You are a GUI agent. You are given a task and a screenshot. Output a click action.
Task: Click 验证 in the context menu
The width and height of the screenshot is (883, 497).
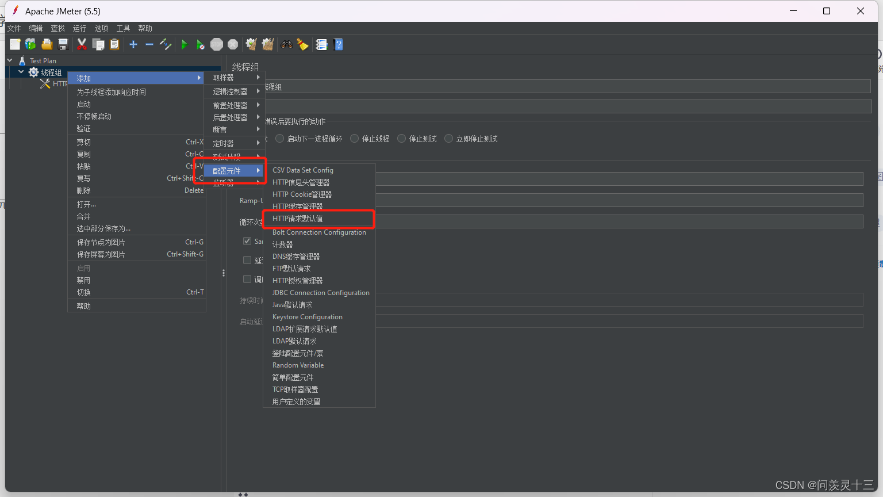(137, 128)
